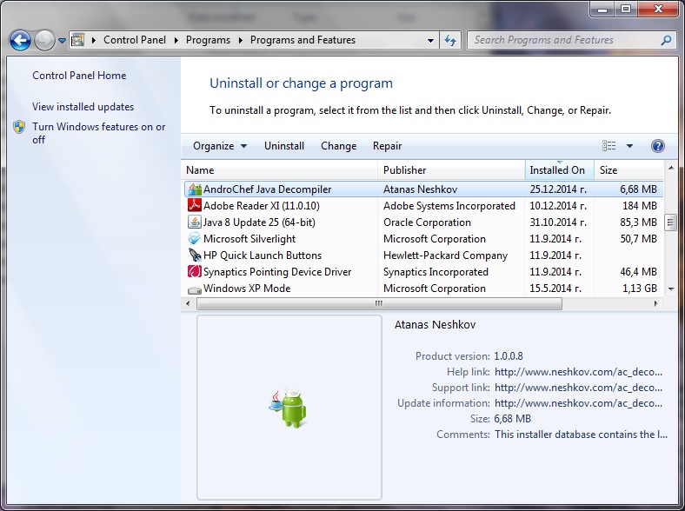Select Programs breadcrumb

[x=208, y=40]
